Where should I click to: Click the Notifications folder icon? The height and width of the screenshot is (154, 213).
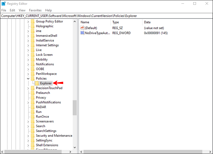point(33,64)
